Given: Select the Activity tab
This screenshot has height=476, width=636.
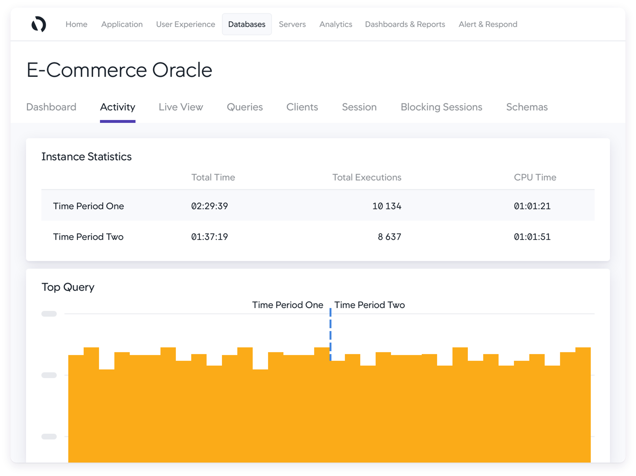Looking at the screenshot, I should pyautogui.click(x=118, y=107).
